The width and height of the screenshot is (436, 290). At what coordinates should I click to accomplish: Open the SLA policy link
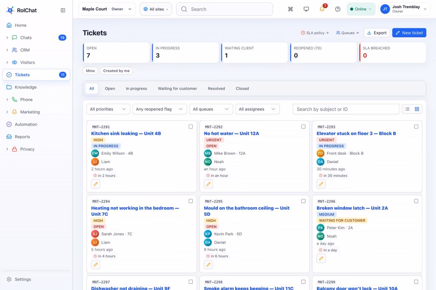315,33
